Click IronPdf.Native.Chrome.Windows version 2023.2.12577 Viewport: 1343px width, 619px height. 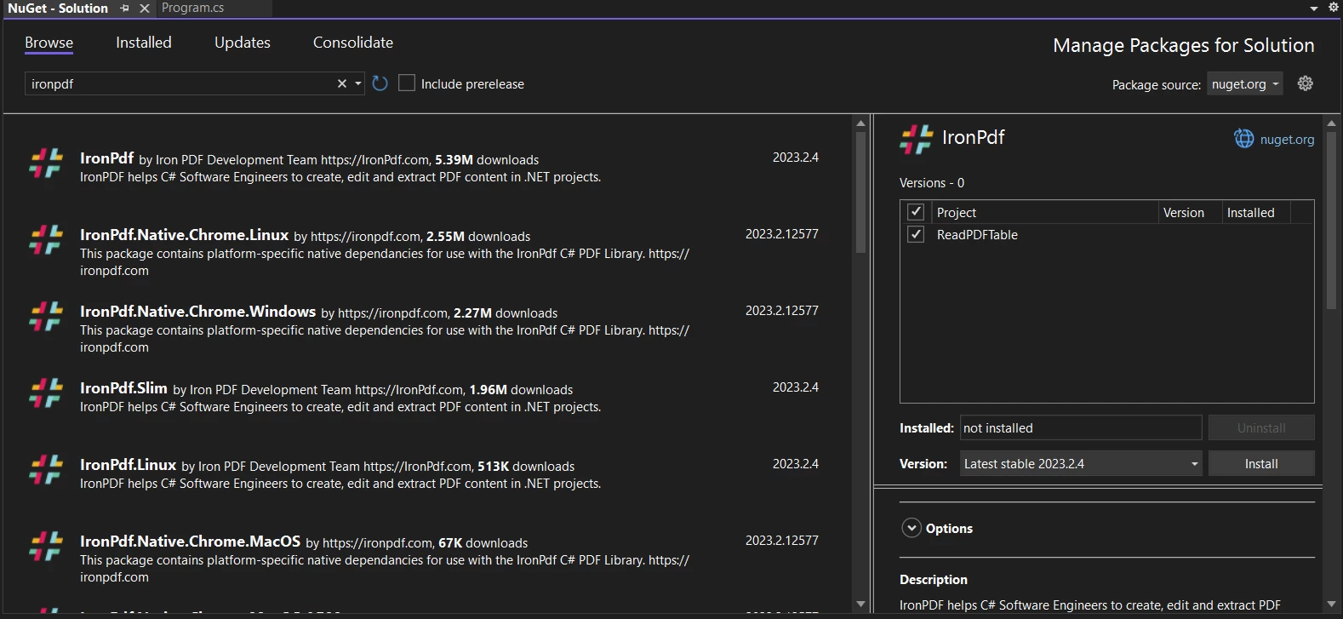click(781, 311)
